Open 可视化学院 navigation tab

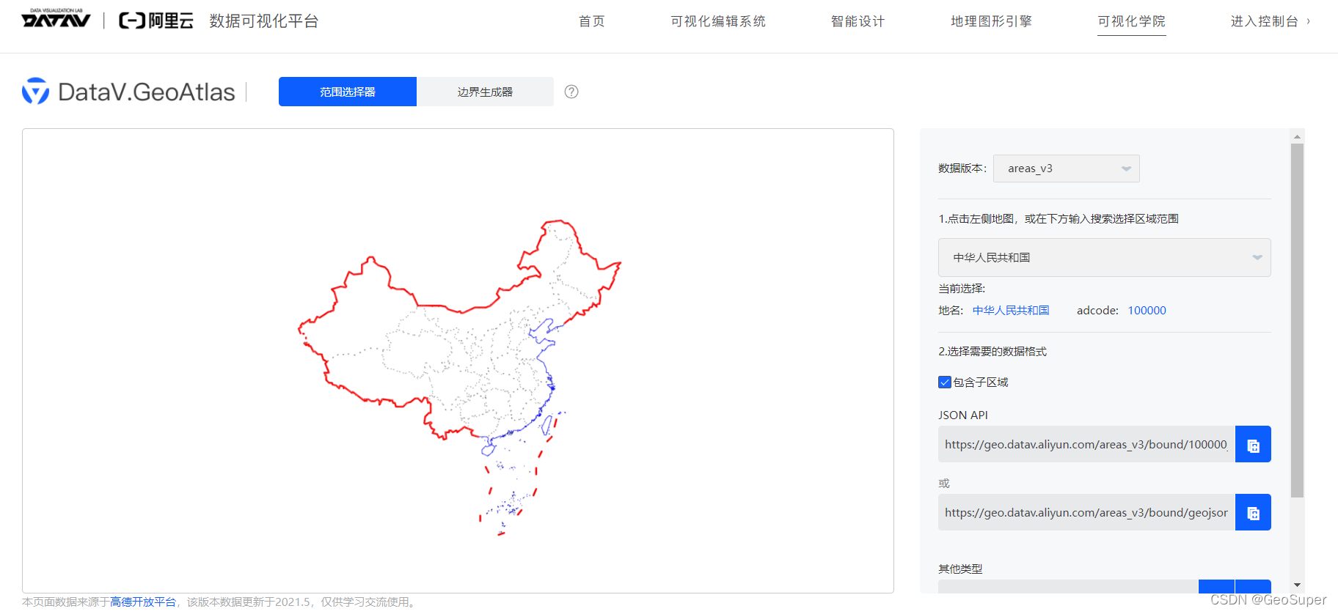pos(1132,21)
